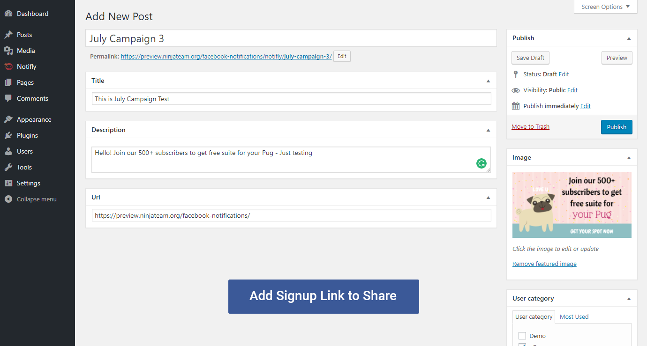Open the Media library icon
Image resolution: width=647 pixels, height=346 pixels.
tap(8, 51)
